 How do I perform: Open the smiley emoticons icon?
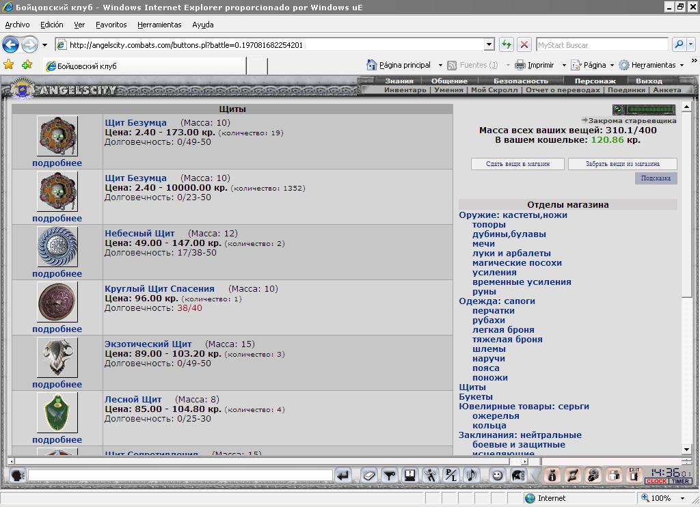(x=497, y=476)
